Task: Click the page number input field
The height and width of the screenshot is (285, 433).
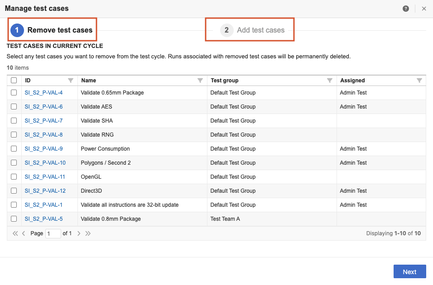Action: [53, 233]
